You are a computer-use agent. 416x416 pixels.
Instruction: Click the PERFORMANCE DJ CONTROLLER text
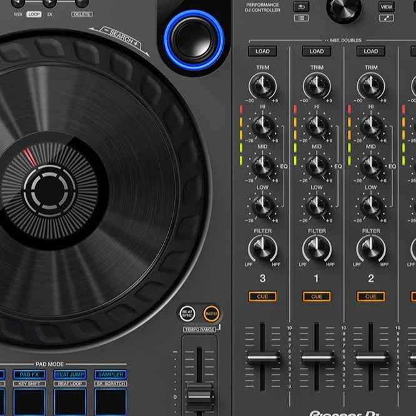[x=262, y=7]
